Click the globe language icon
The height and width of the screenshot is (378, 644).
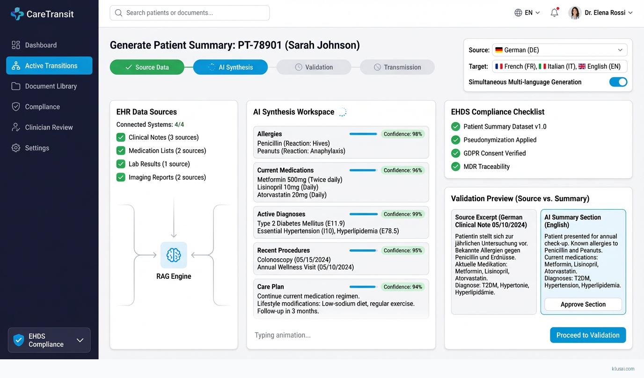click(518, 13)
